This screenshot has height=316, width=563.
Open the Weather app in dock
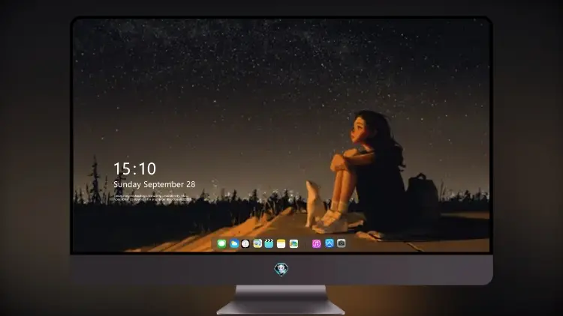[x=233, y=243]
